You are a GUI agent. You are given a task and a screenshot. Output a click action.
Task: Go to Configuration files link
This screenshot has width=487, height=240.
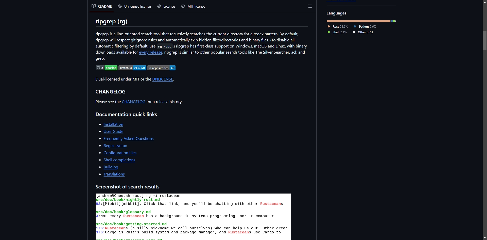(120, 153)
